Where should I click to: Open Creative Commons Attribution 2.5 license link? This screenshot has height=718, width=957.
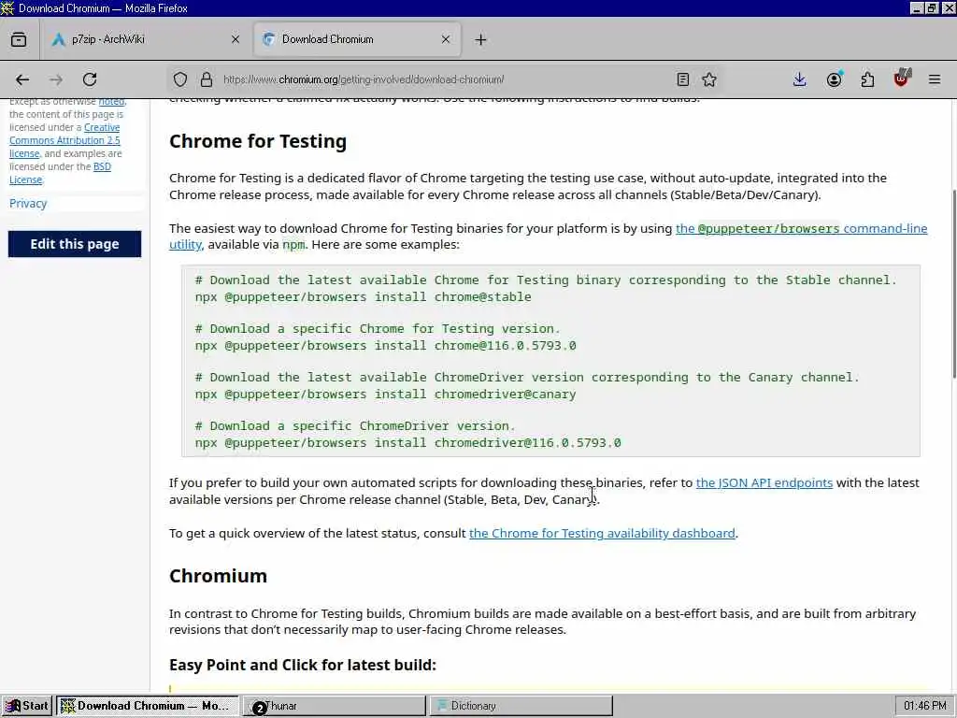64,140
